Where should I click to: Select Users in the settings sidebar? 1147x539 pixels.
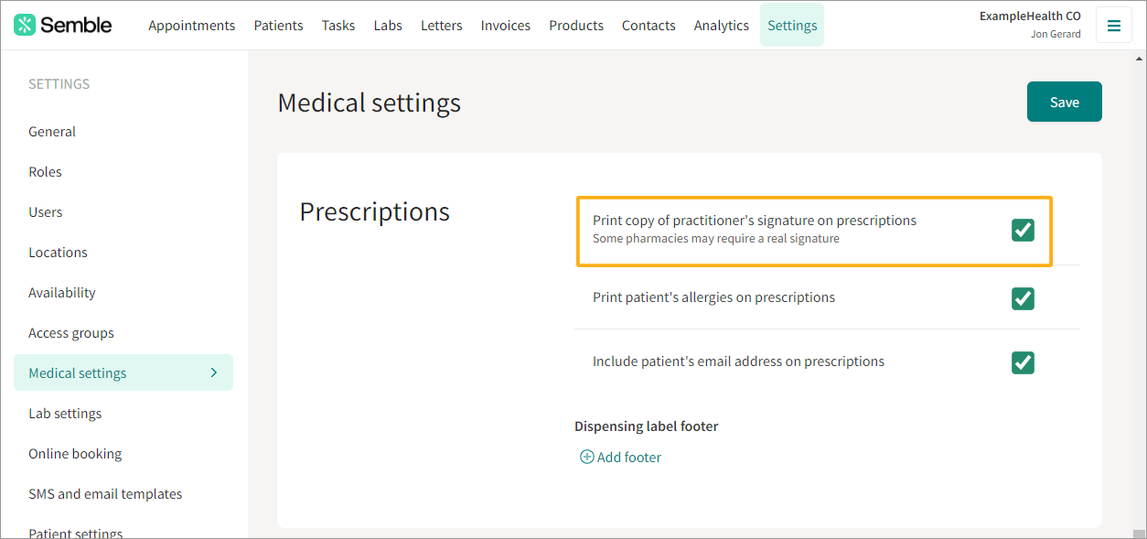45,211
